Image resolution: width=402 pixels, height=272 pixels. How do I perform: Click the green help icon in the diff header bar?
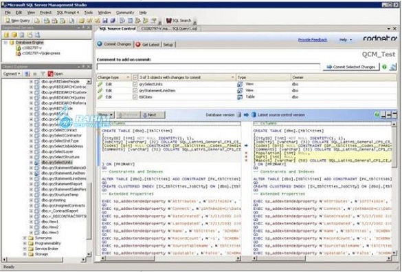click(x=377, y=115)
